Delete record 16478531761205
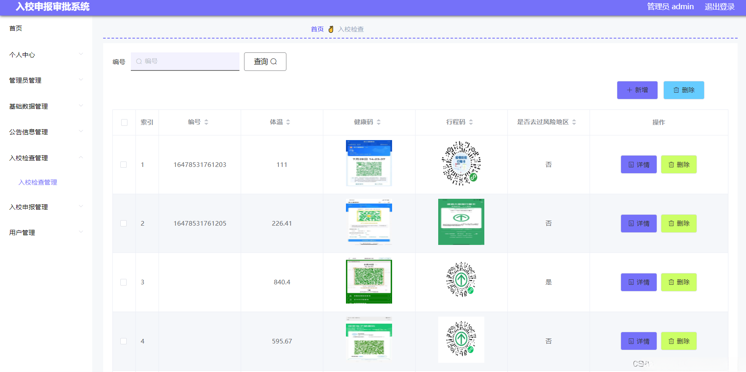 coord(679,223)
